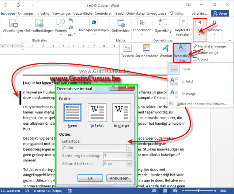Insert Datum en tijd
Viewport: 234px width, 194px height.
point(205,53)
